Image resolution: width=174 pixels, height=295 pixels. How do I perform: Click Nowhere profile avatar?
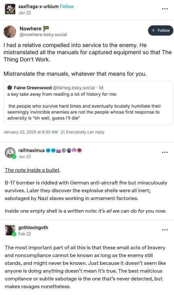(10, 31)
